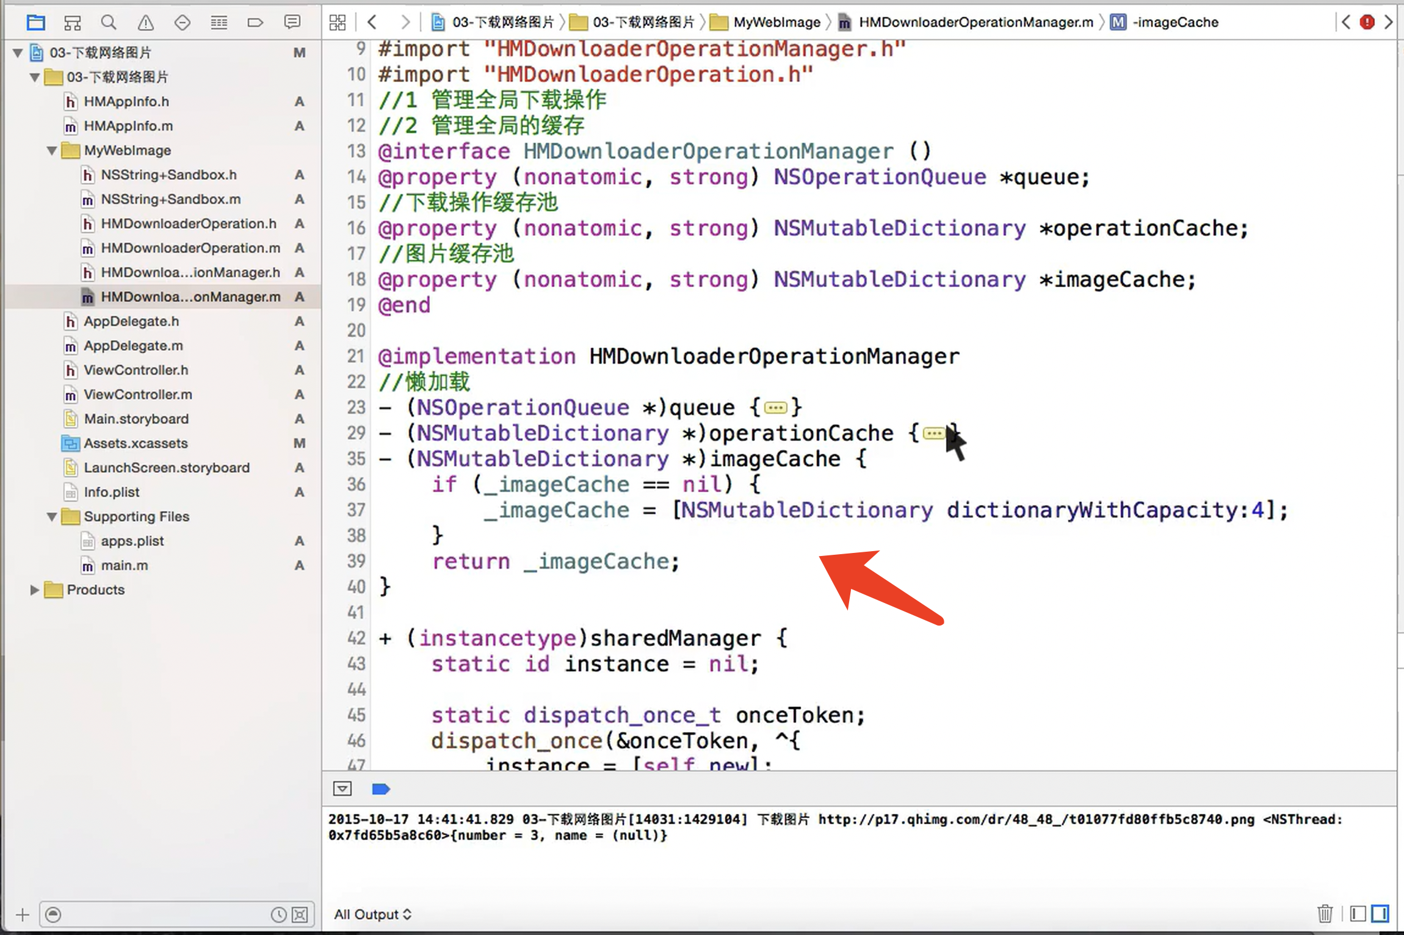
Task: Toggle the blue breakpoints activation button
Action: 381,789
